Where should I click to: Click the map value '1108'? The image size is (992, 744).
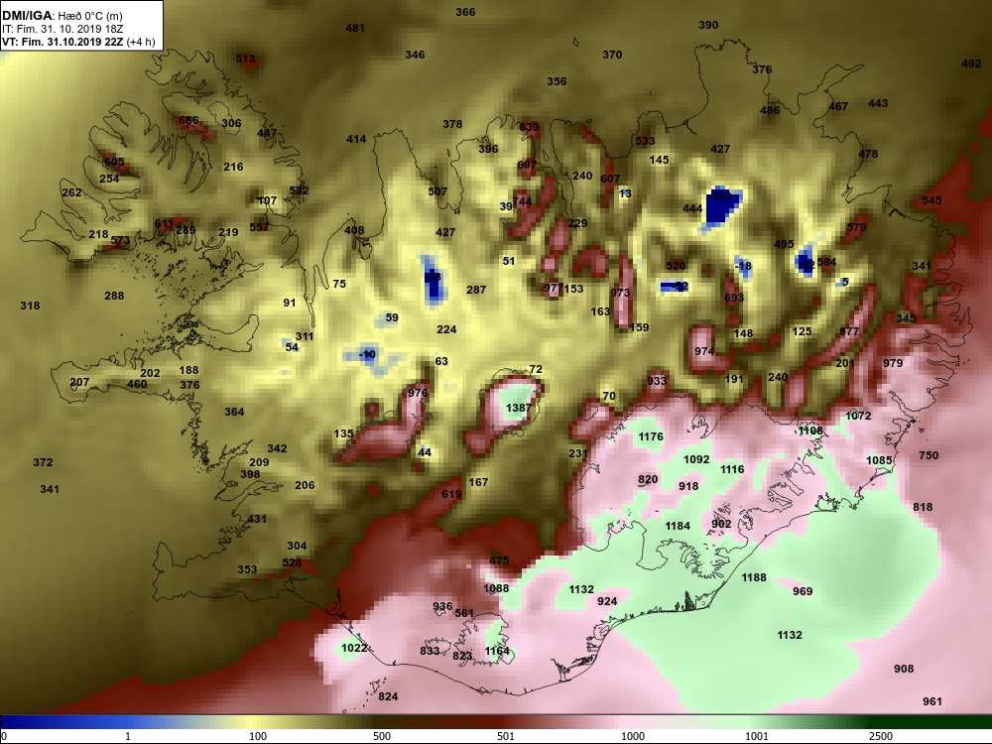[x=810, y=431]
